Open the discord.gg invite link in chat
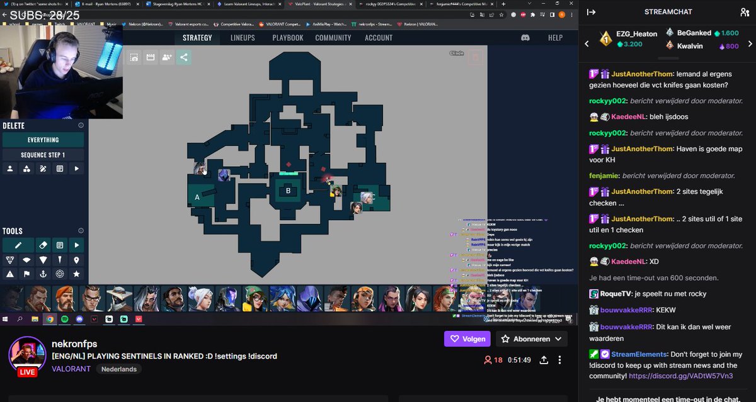This screenshot has height=402, width=756. tap(681, 376)
